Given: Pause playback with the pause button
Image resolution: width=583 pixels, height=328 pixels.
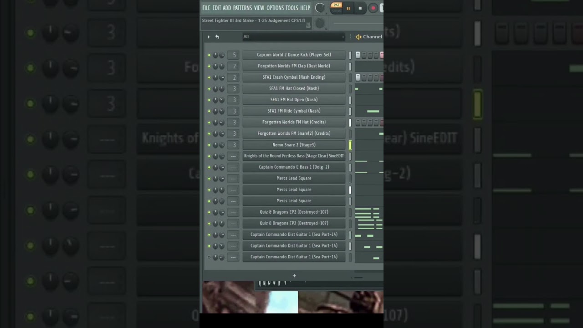Looking at the screenshot, I should click(348, 8).
